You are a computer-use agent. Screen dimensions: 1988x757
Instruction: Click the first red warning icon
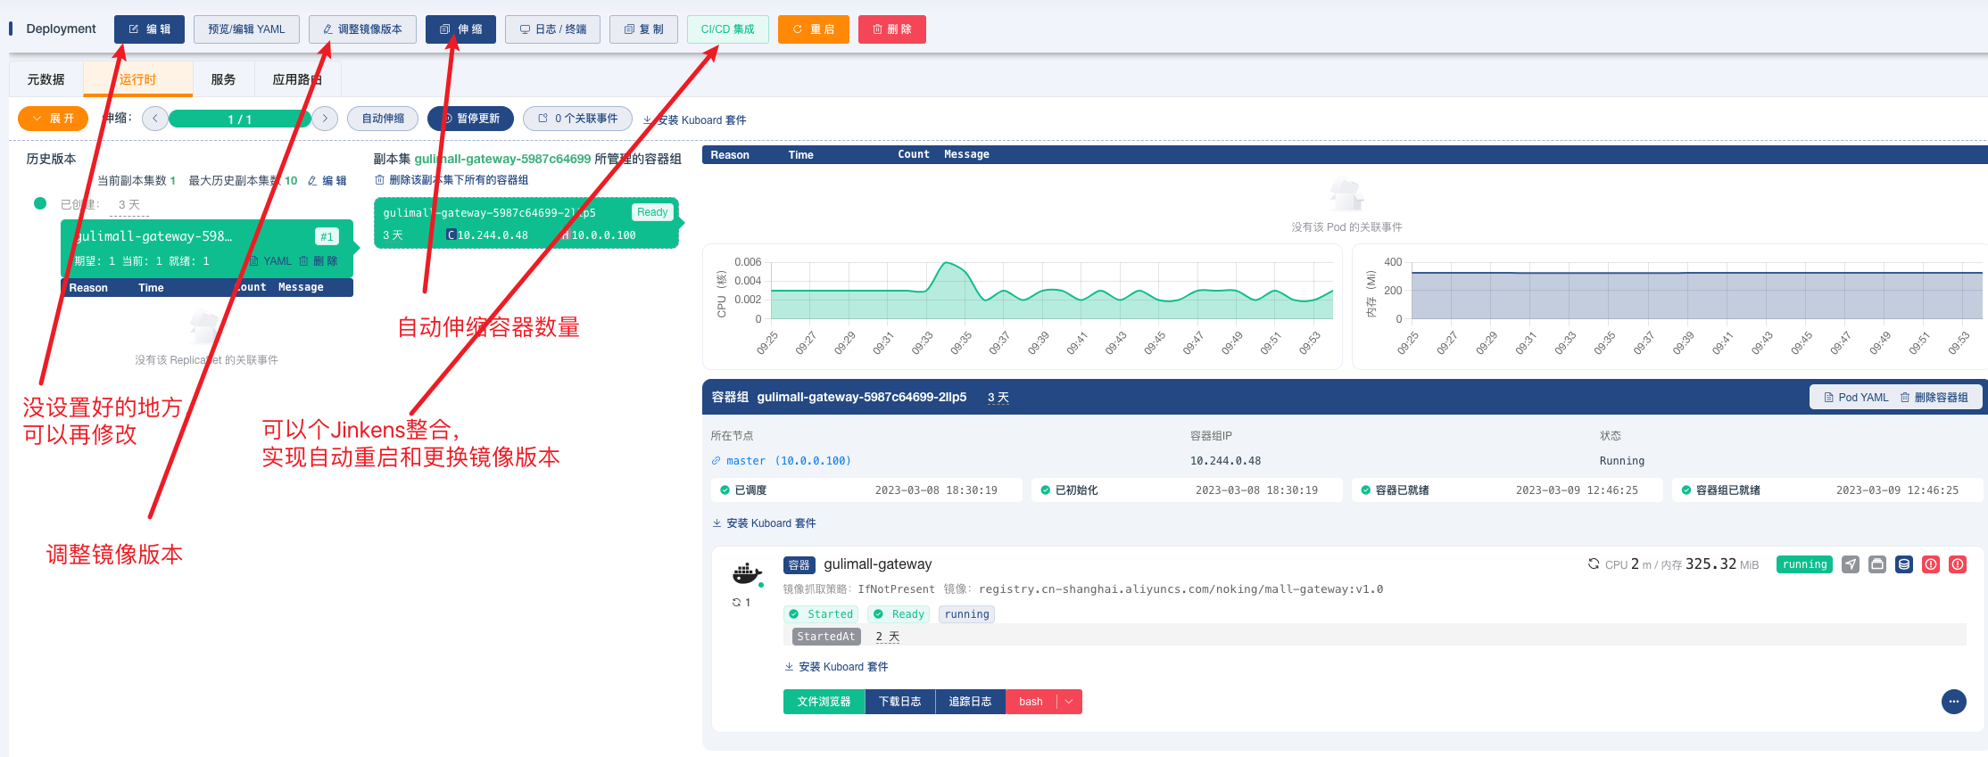pyautogui.click(x=1931, y=564)
